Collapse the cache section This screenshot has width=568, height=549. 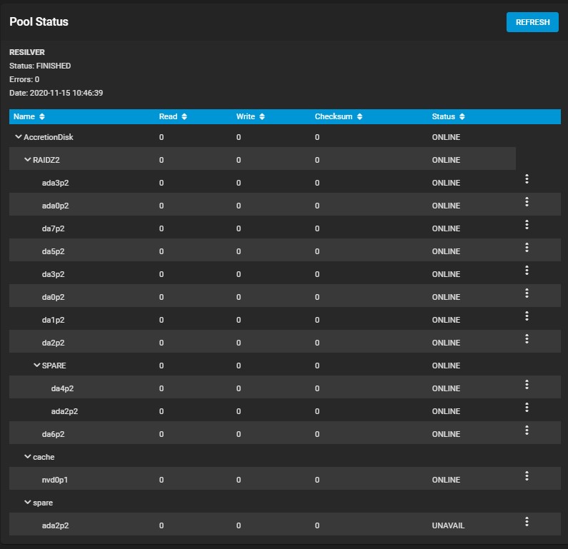(x=27, y=457)
